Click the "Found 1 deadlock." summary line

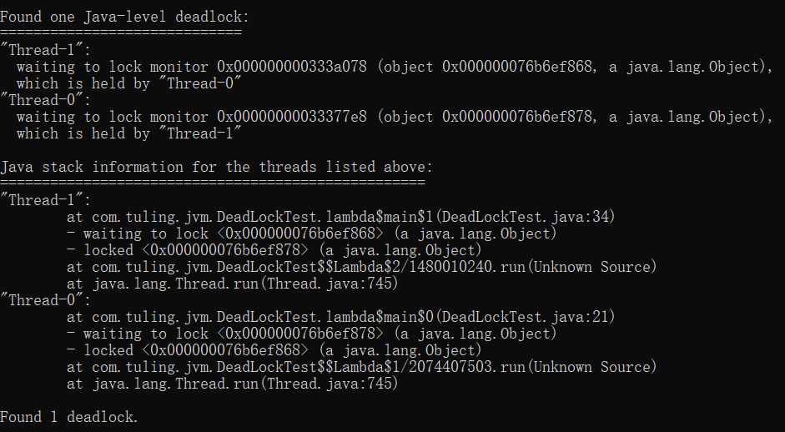coord(69,417)
